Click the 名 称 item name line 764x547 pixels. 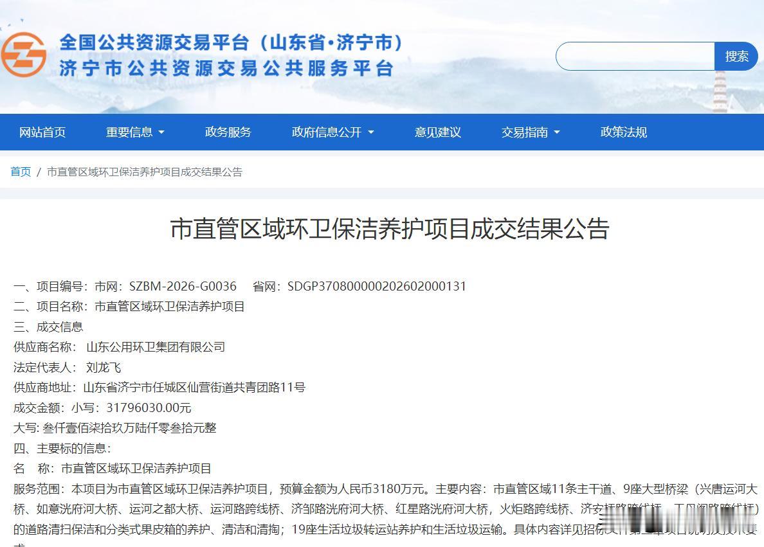112,469
